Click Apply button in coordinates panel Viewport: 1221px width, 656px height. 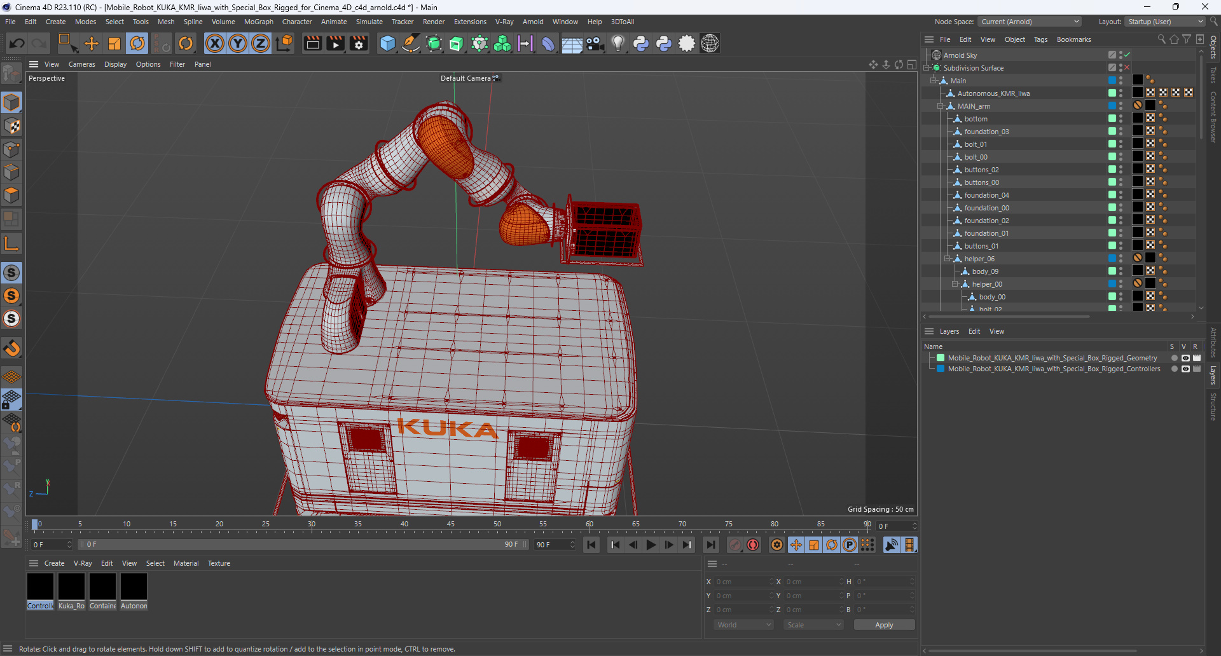coord(884,625)
